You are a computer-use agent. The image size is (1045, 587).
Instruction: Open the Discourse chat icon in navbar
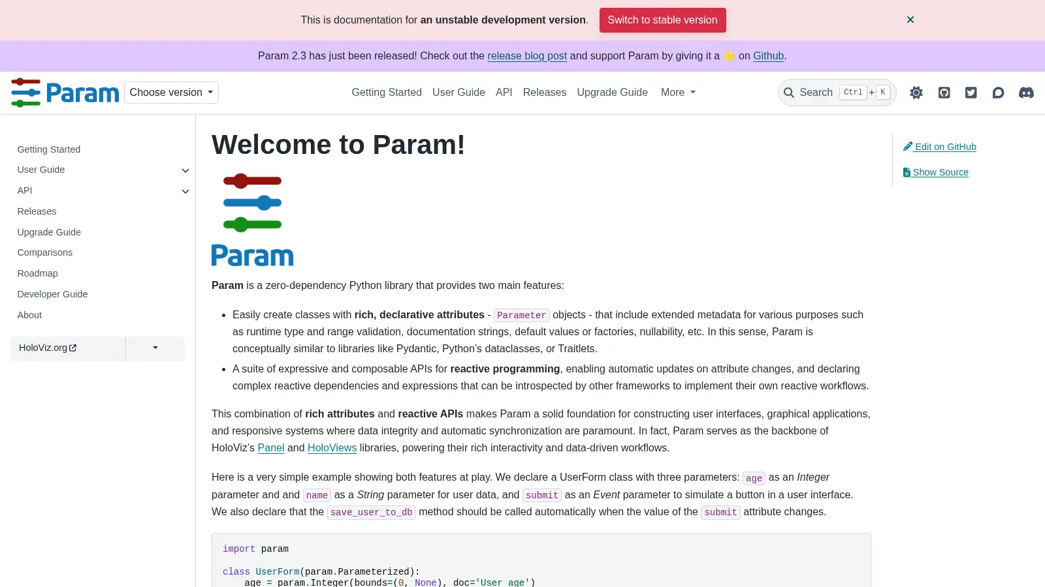pos(998,93)
